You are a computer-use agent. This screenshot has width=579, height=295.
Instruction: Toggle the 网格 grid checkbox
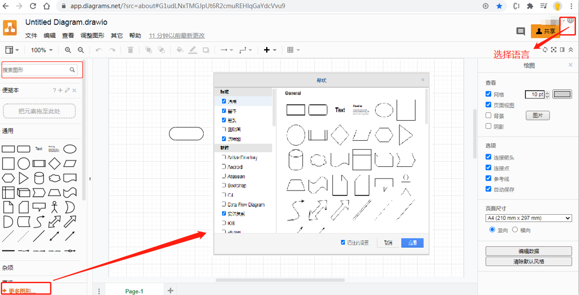coord(489,94)
